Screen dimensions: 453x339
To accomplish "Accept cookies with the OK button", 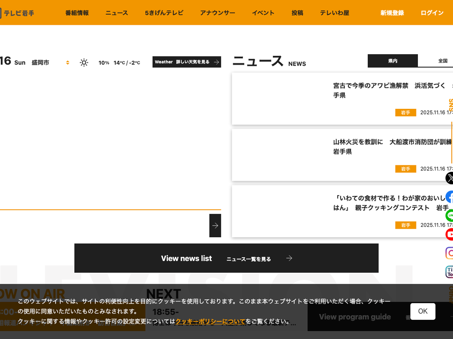I will pyautogui.click(x=422, y=312).
